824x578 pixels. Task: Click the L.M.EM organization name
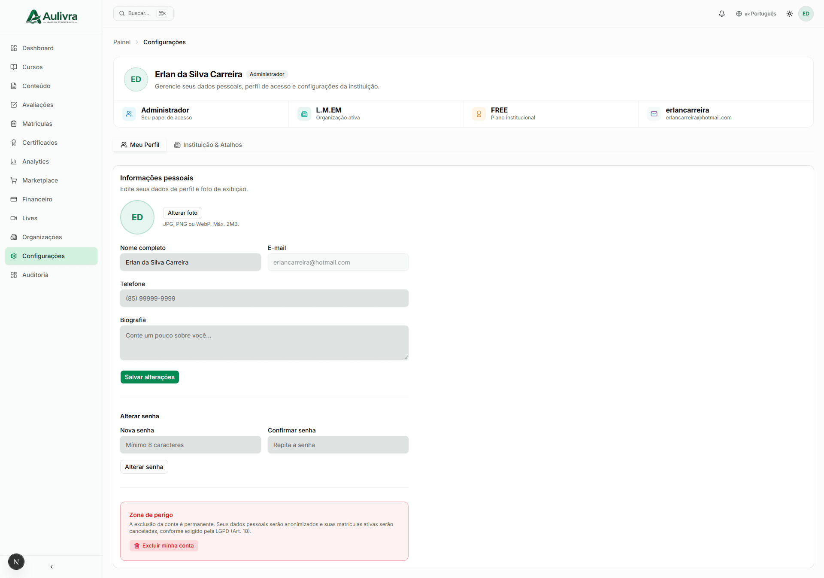coord(329,110)
